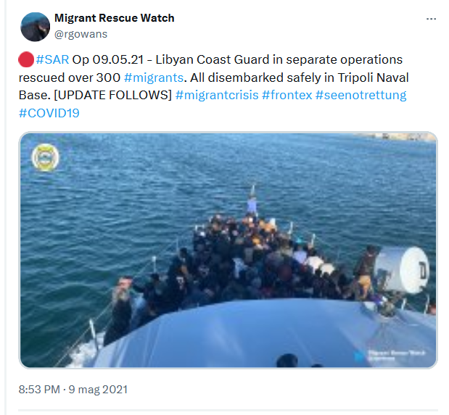Open the @rgowans handle link
Screen dimensions: 449x415
(x=81, y=34)
